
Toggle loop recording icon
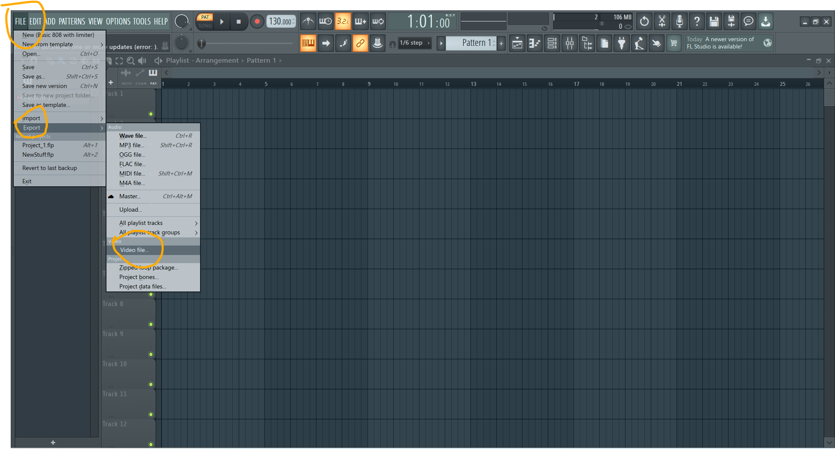pyautogui.click(x=378, y=21)
